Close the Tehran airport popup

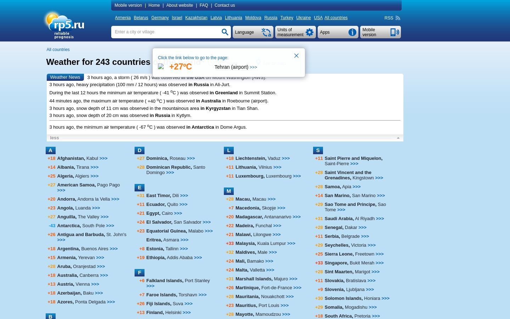click(x=296, y=56)
